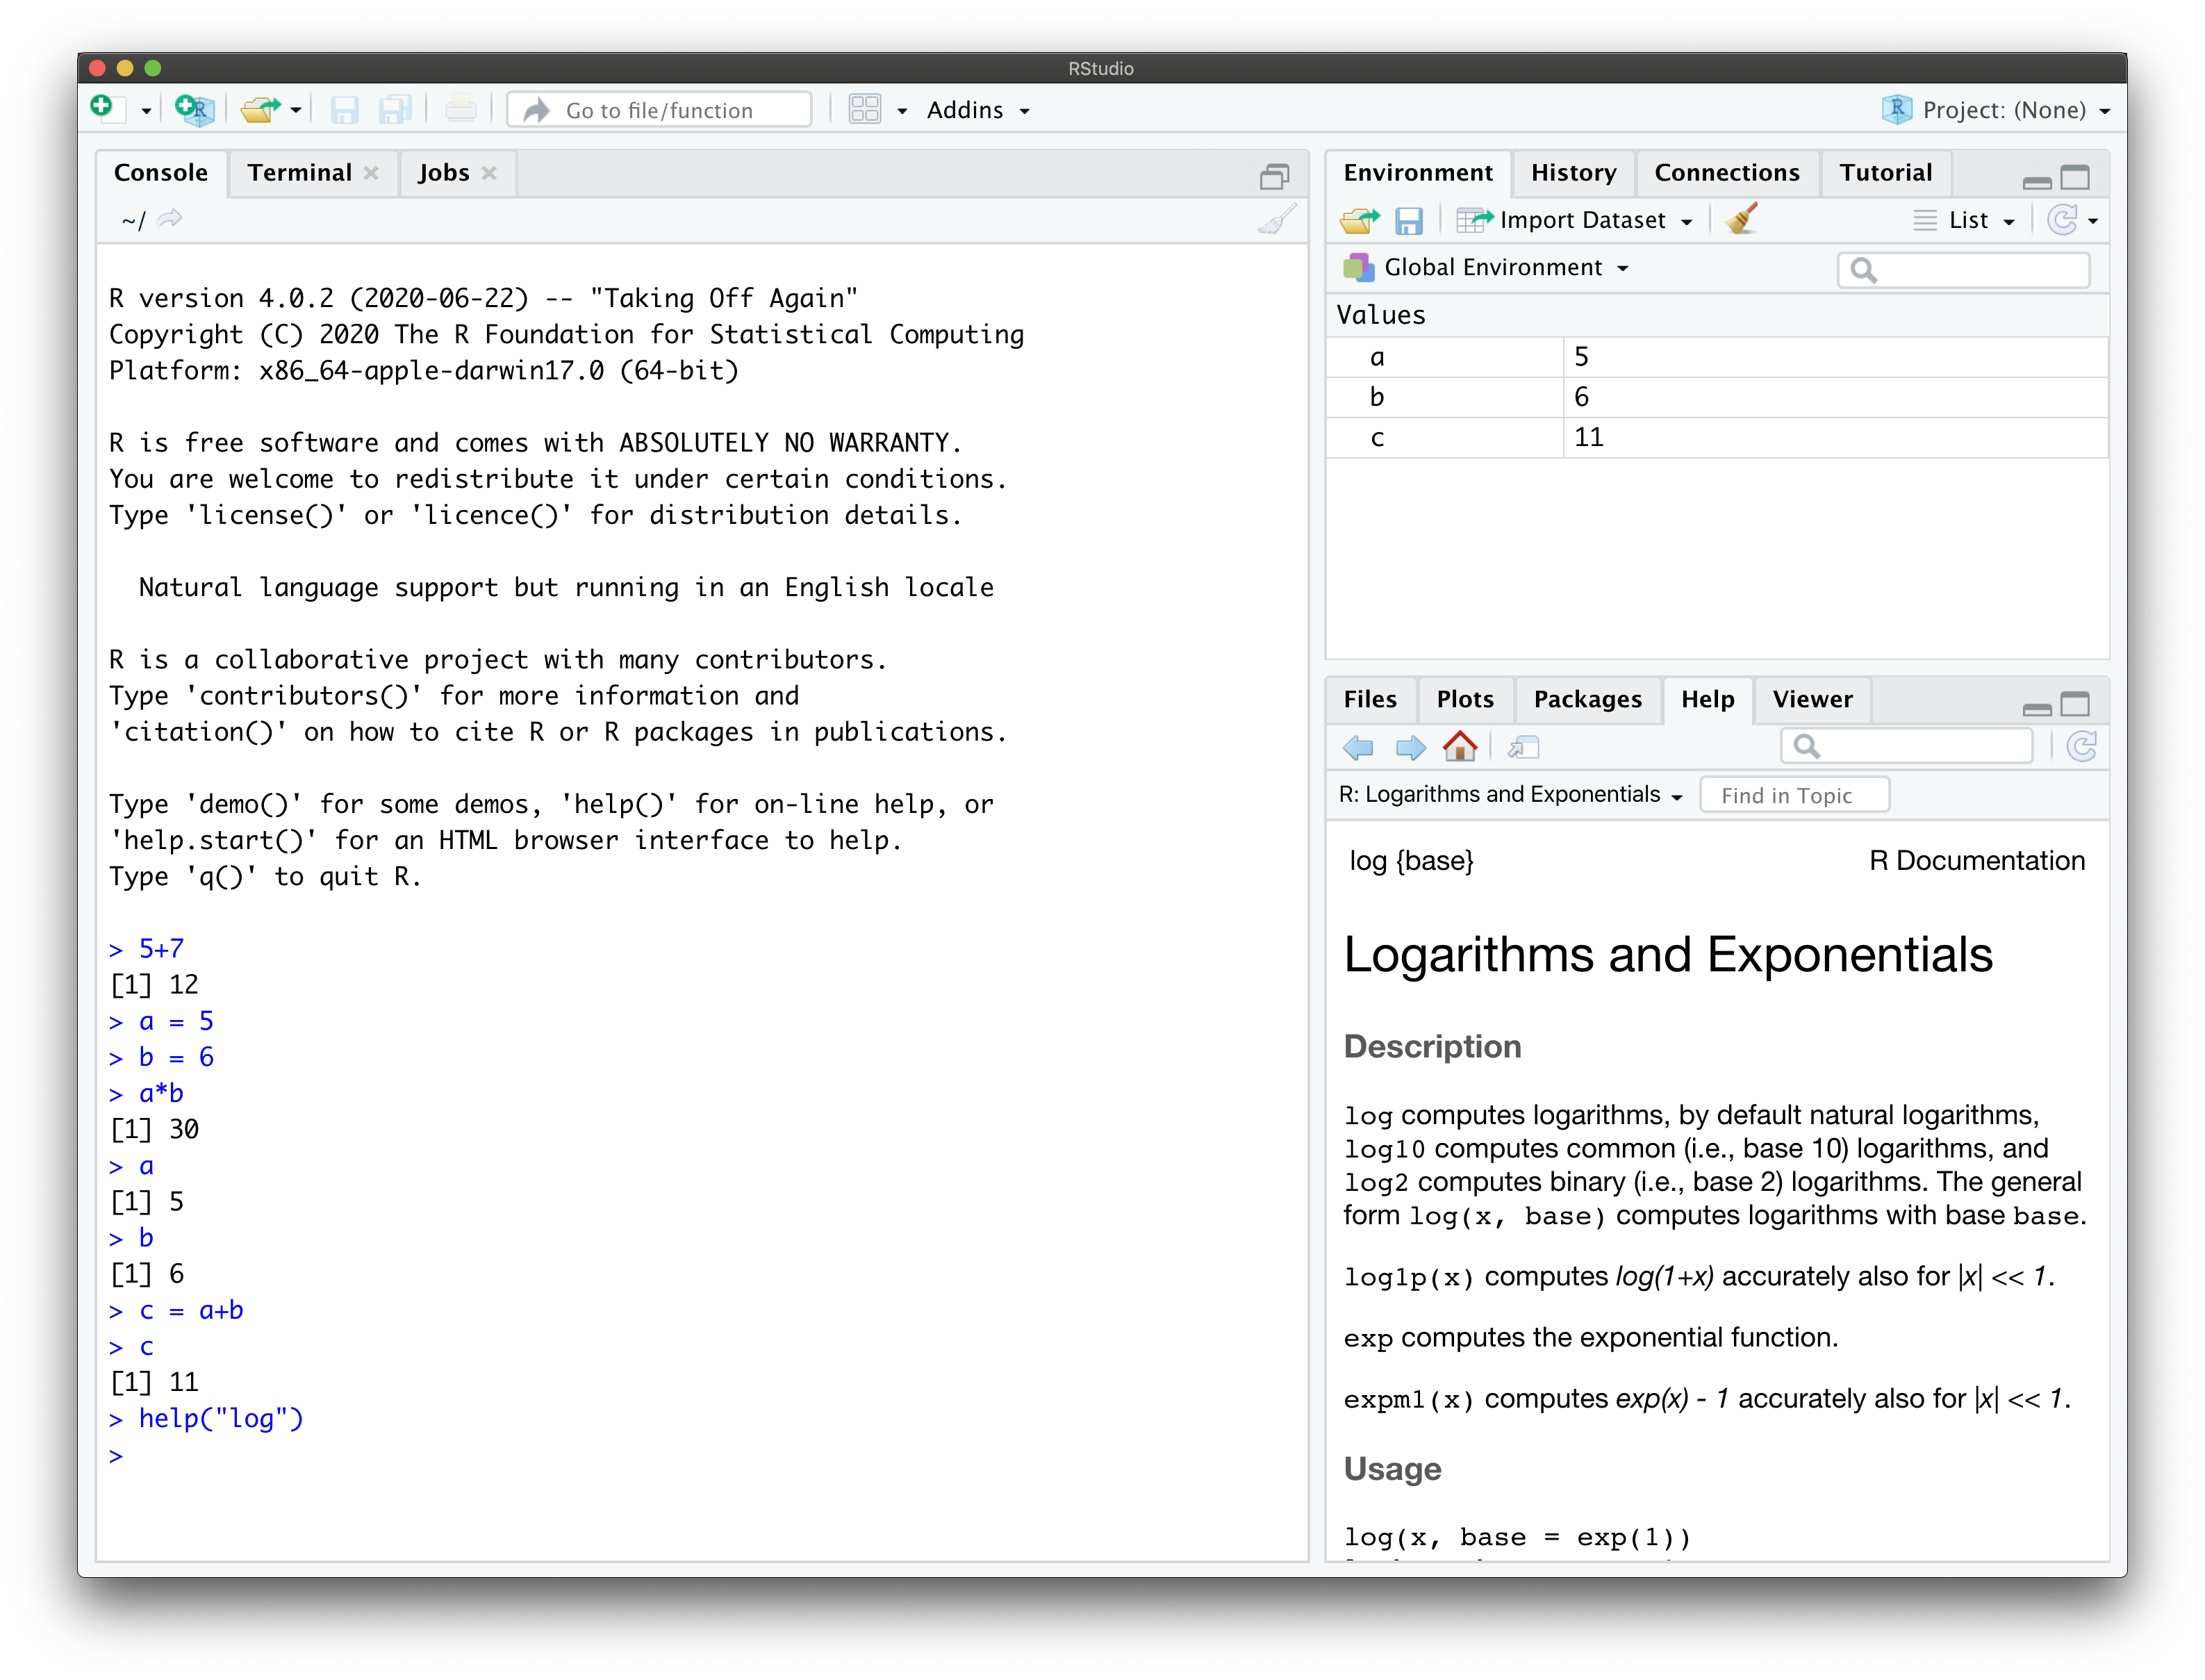Go to Help home page
Viewport: 2205px width, 1680px height.
[1459, 746]
